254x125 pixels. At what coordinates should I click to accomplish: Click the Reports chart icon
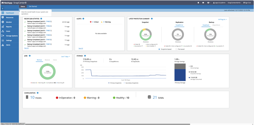[x=3, y=27]
